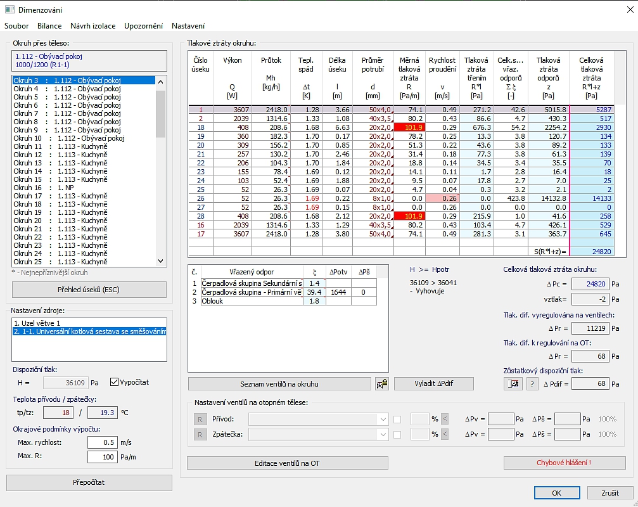The width and height of the screenshot is (638, 507).
Task: Click the ΔPdif residual pressure field
Action: [590, 383]
